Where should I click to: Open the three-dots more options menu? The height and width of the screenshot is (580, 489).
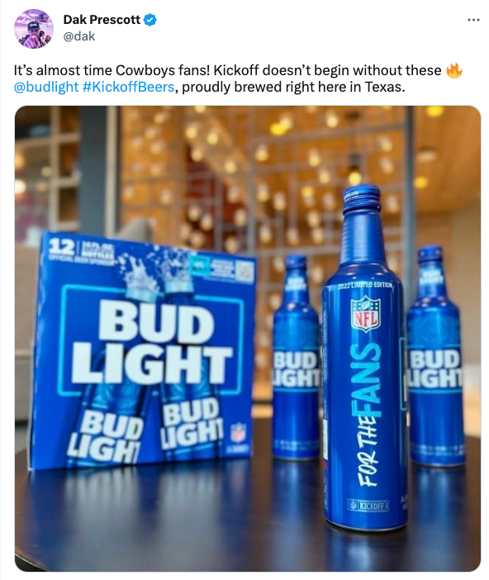coord(473,20)
